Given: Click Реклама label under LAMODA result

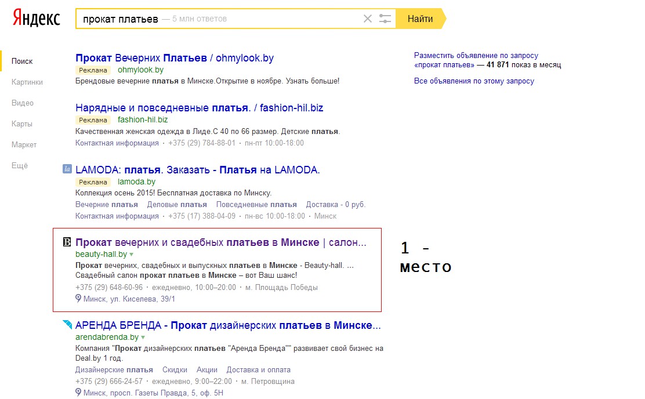Looking at the screenshot, I should click(x=93, y=182).
